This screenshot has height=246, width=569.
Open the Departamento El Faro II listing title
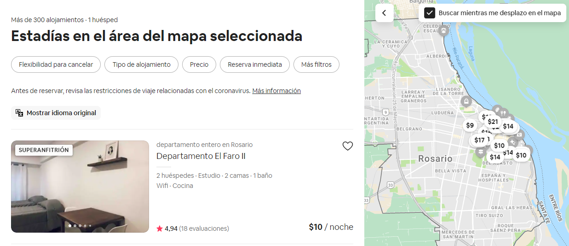point(201,156)
